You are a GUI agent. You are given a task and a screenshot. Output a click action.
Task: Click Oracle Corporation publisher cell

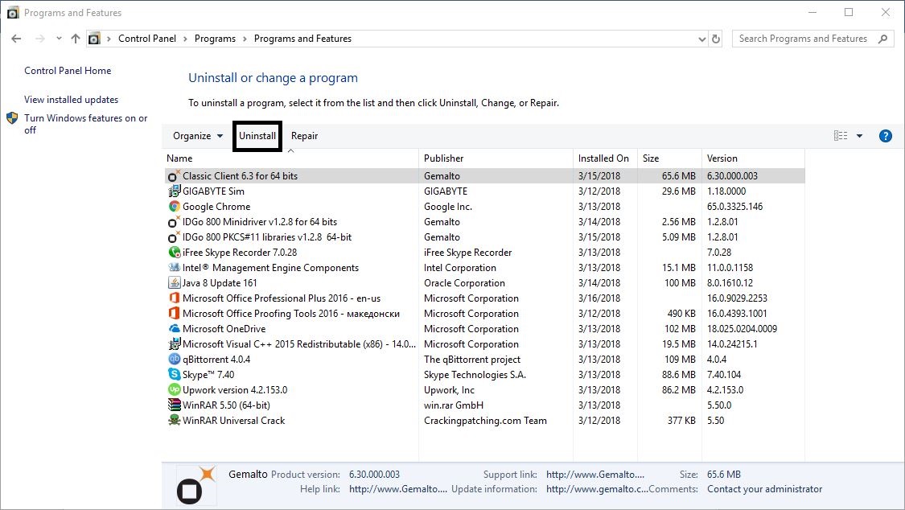pyautogui.click(x=464, y=282)
